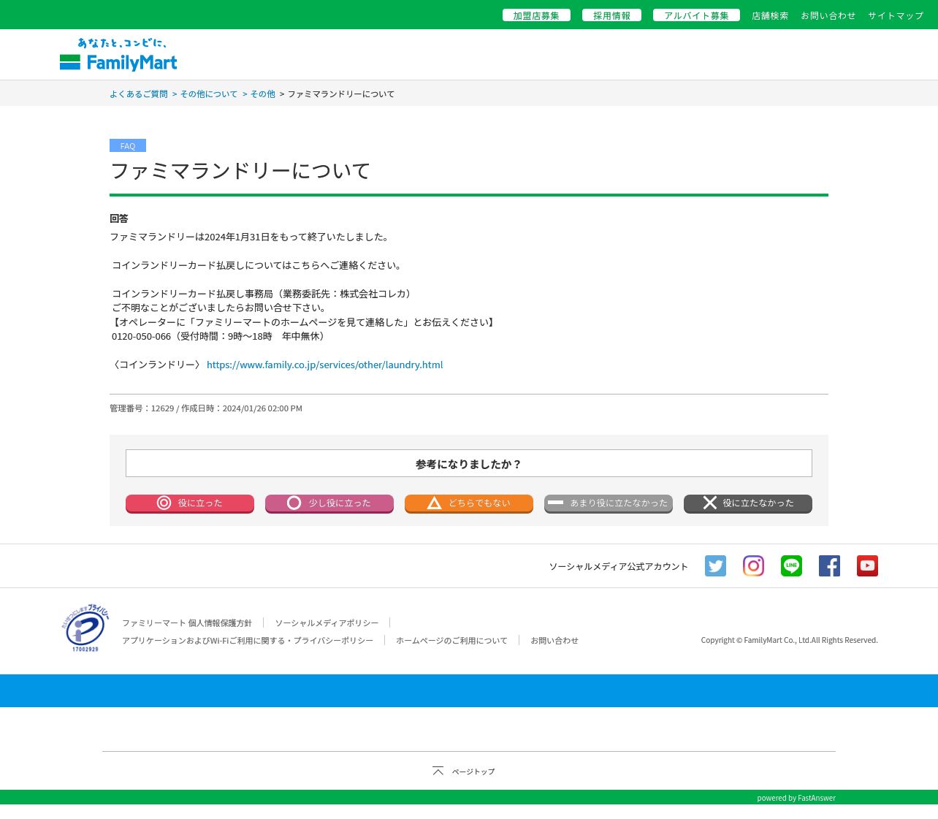Open ホームページのご利用について footer link
Viewport: 938px width, 819px height.
(451, 640)
